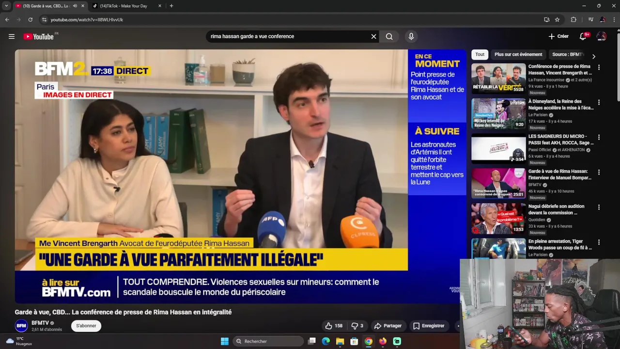Image resolution: width=620 pixels, height=349 pixels.
Task: Open options for LES SAIGNEURS DU MICRO
Action: tap(599, 137)
